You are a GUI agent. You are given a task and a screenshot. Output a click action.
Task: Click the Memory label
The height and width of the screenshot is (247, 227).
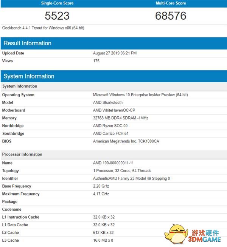click(9, 118)
